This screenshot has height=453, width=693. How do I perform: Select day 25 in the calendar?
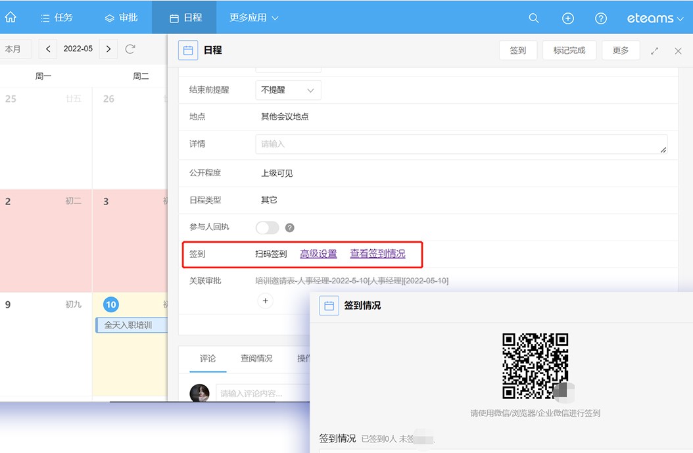(11, 99)
